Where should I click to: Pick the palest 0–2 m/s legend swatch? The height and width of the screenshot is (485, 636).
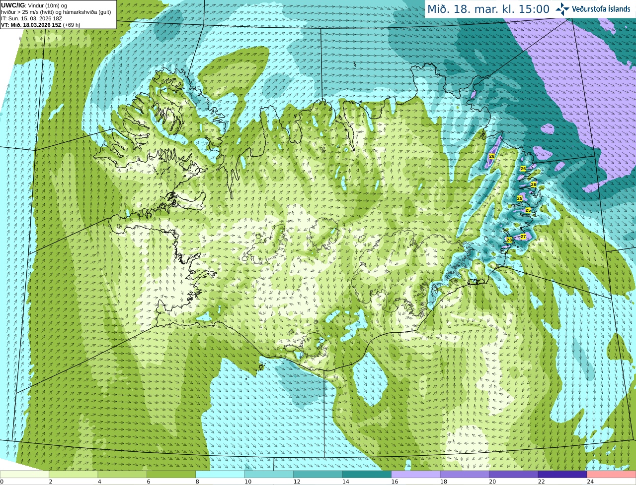24,474
